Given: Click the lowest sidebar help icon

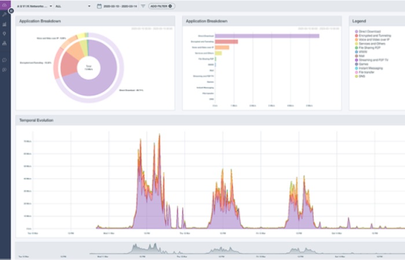Looking at the screenshot, I should click(x=5, y=70).
